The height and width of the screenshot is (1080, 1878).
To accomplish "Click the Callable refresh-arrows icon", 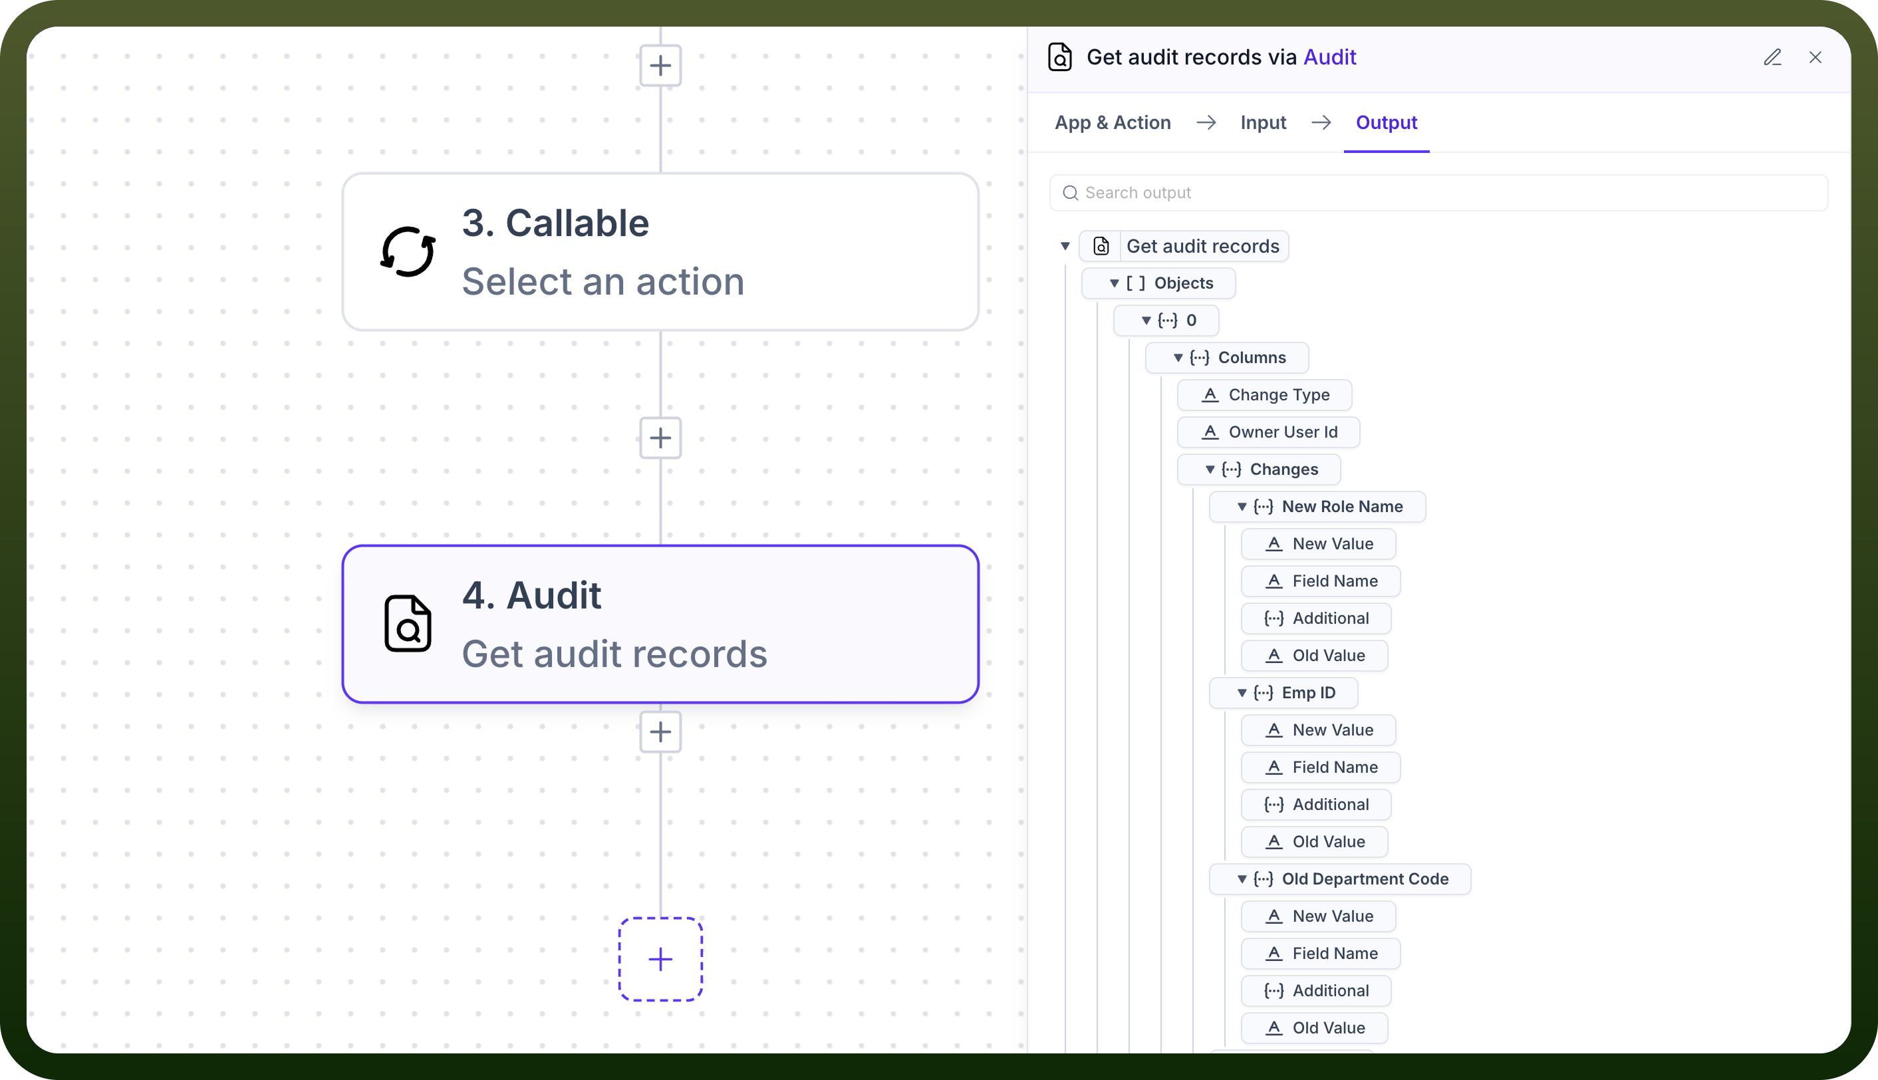I will pos(408,251).
